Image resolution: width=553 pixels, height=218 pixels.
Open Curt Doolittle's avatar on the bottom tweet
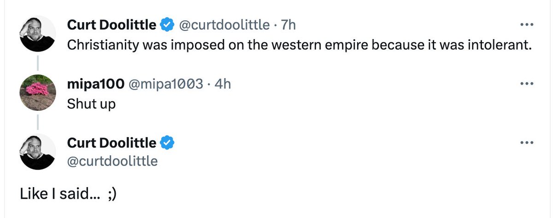click(x=37, y=151)
